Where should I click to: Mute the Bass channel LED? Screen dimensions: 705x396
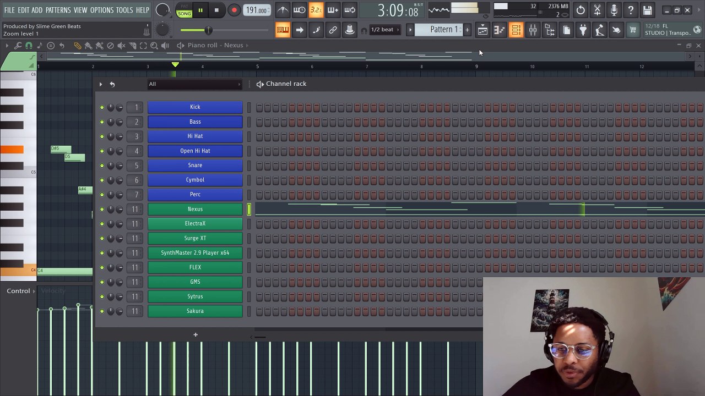(102, 122)
